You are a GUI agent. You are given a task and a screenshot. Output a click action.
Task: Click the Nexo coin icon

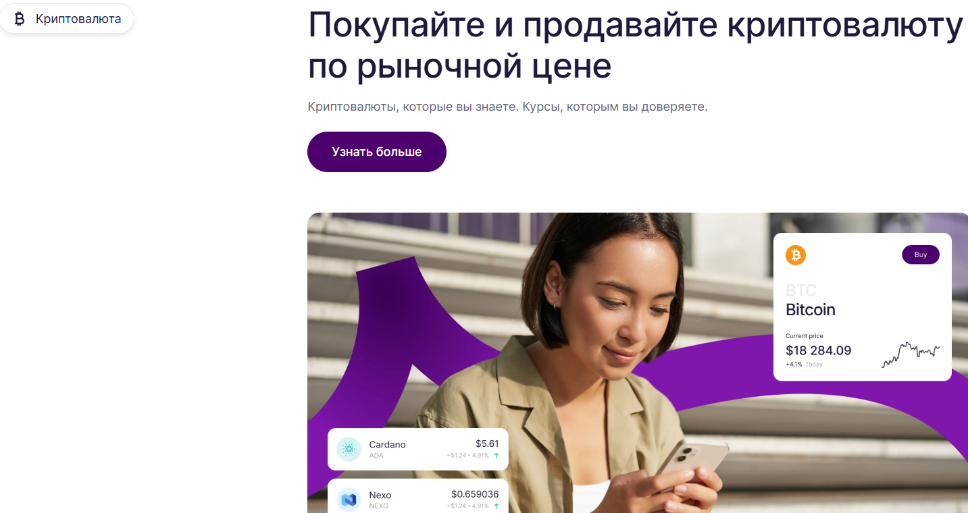coord(349,500)
